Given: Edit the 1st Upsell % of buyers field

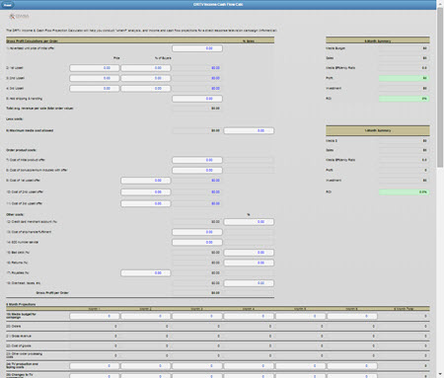Looking at the screenshot, I should (146, 68).
